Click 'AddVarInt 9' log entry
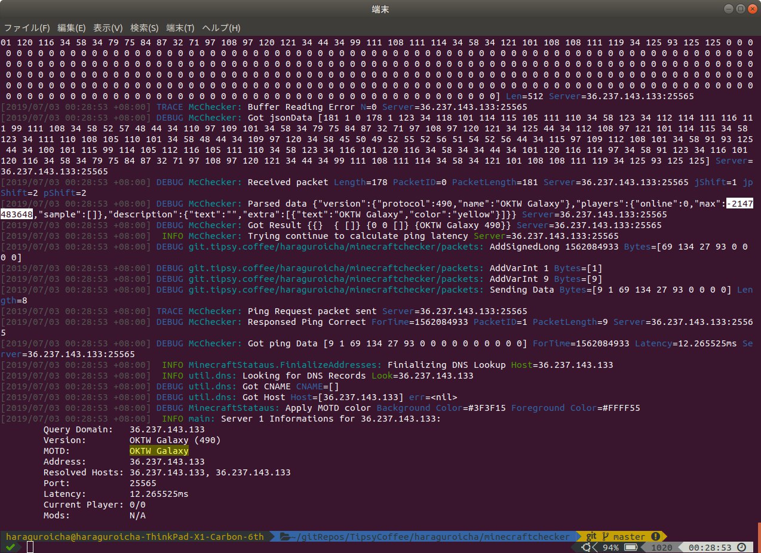The image size is (761, 553). click(518, 279)
